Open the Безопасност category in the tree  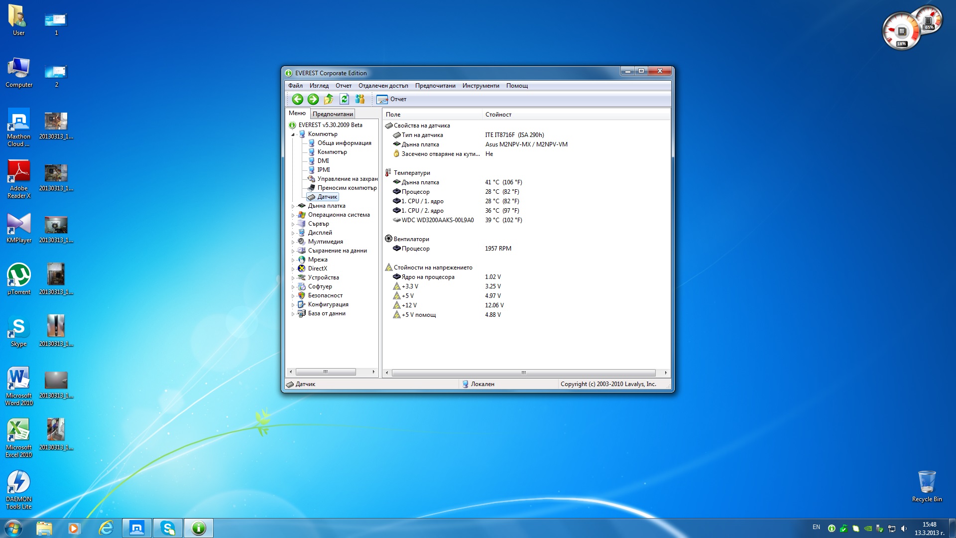coord(325,295)
